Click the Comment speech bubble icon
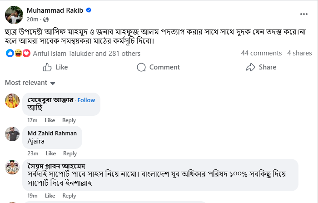318x203 pixels. tap(142, 67)
